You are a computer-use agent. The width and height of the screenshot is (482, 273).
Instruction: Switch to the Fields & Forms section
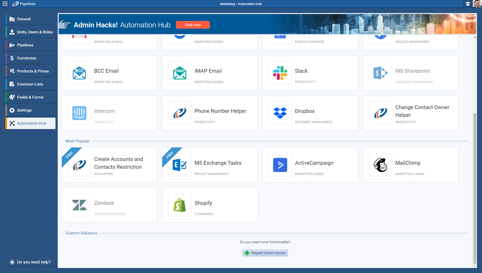tap(30, 97)
